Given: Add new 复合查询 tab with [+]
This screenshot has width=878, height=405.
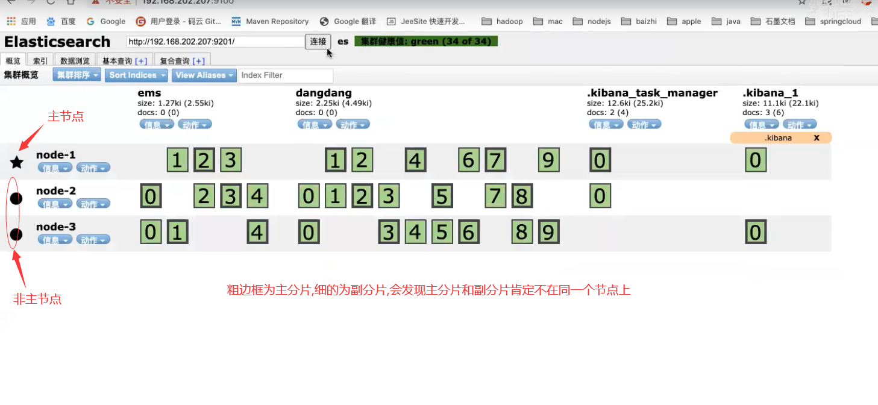Looking at the screenshot, I should (198, 61).
